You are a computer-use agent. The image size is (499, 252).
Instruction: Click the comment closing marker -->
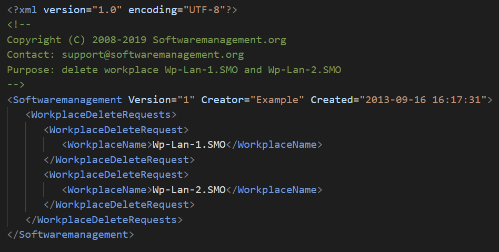[16, 84]
